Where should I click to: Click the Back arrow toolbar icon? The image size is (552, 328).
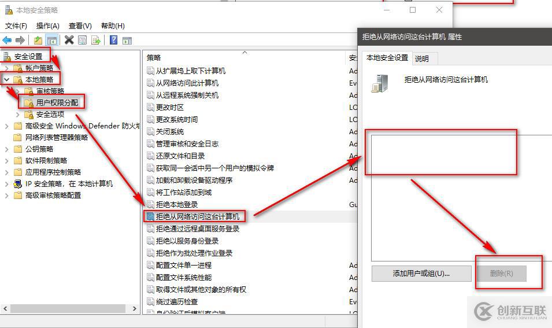coord(7,40)
